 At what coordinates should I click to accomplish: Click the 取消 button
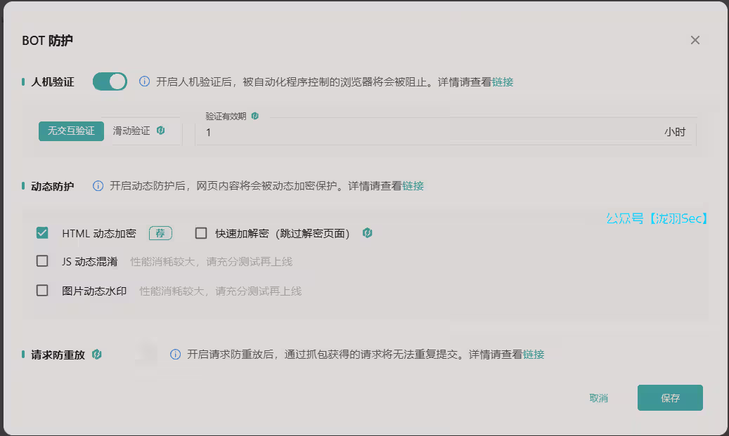(598, 397)
